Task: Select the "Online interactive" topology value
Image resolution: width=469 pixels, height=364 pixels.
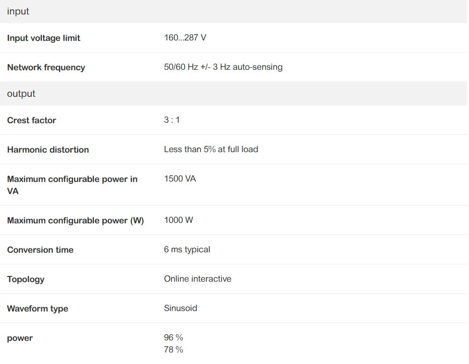Action: [x=198, y=279]
